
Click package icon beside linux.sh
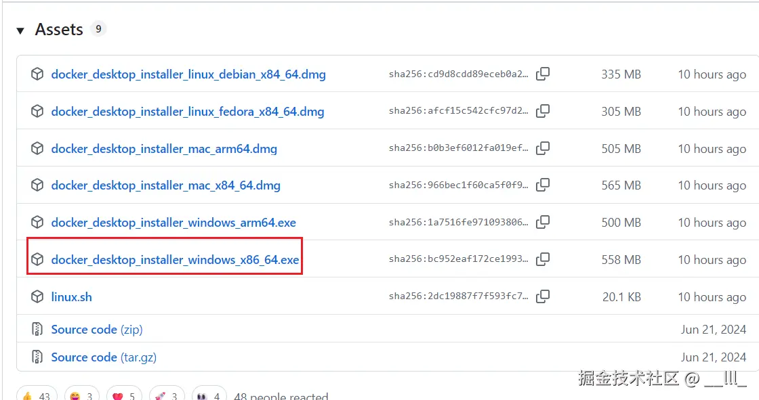[37, 297]
